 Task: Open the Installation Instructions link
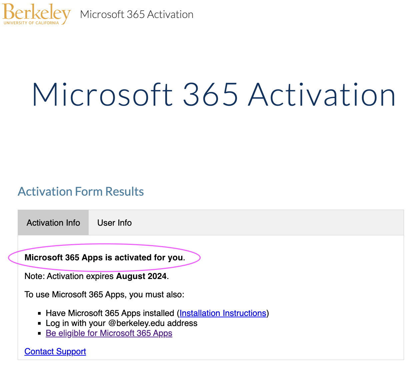223,313
